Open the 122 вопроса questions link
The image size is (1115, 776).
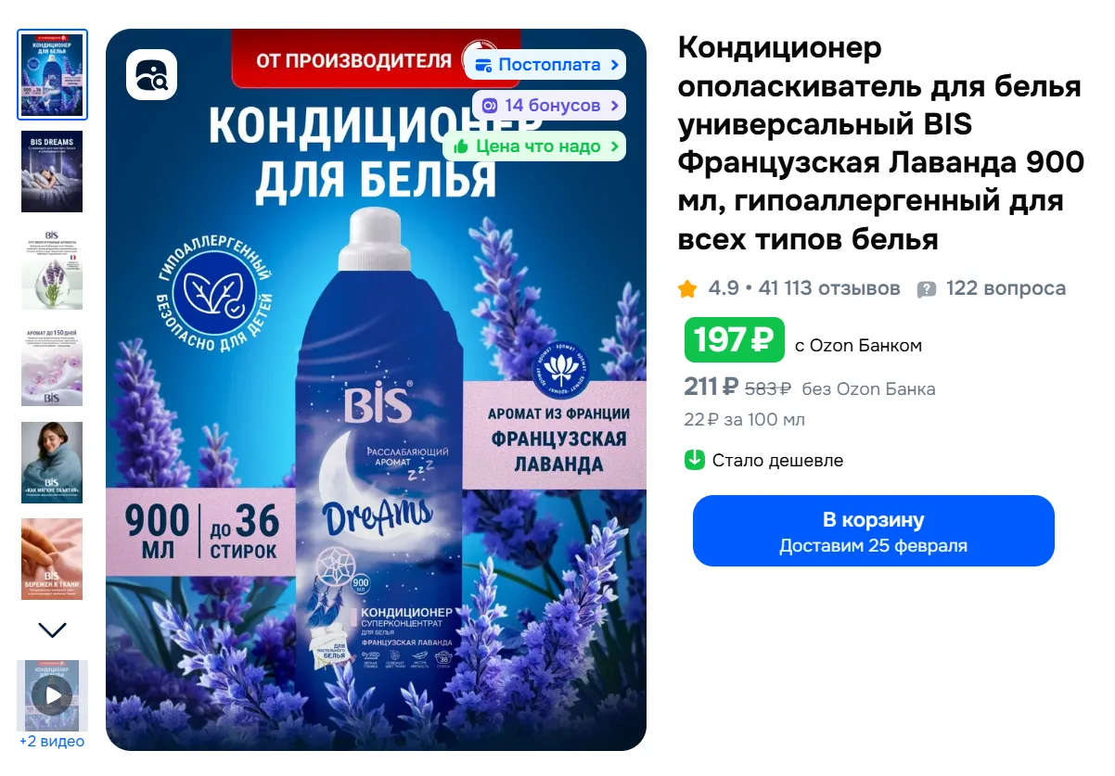click(1006, 289)
